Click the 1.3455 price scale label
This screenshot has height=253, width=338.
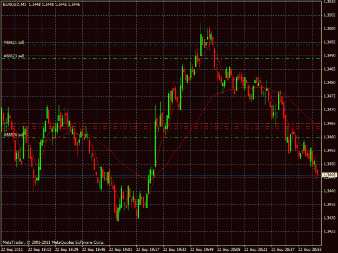[329, 151]
